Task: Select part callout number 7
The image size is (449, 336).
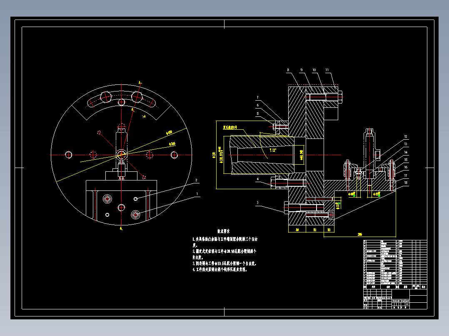Action: (x=257, y=97)
